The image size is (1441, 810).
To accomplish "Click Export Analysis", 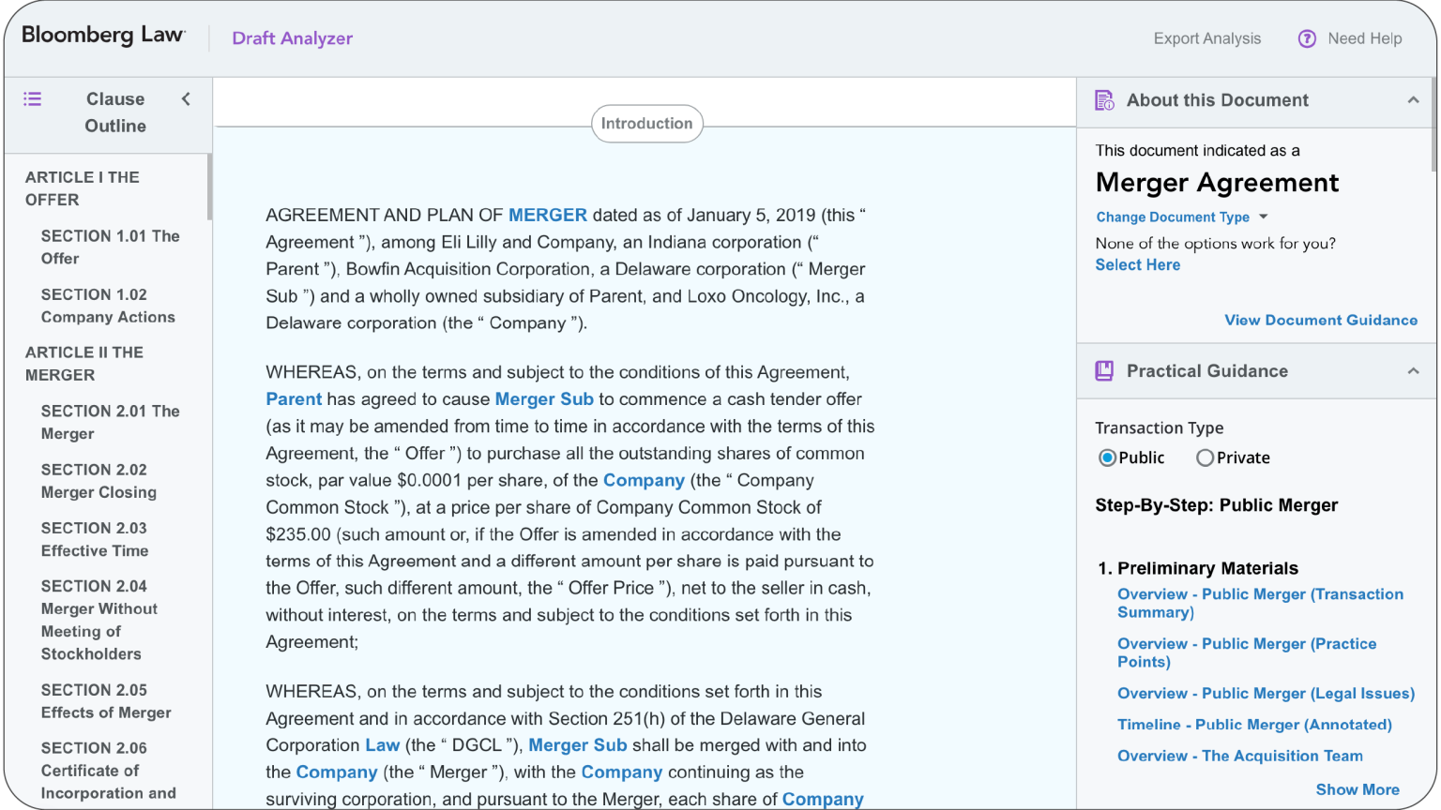I will click(x=1207, y=38).
